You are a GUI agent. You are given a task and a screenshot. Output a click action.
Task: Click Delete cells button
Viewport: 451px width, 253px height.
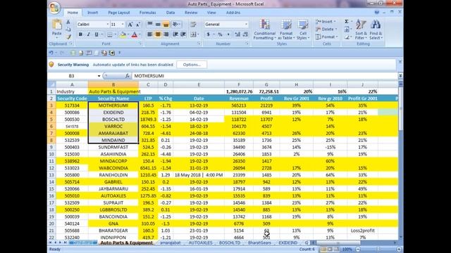coord(326,30)
